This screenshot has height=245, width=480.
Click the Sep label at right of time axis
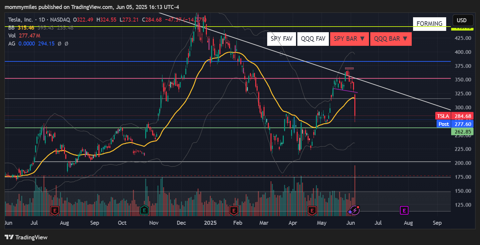(x=437, y=223)
